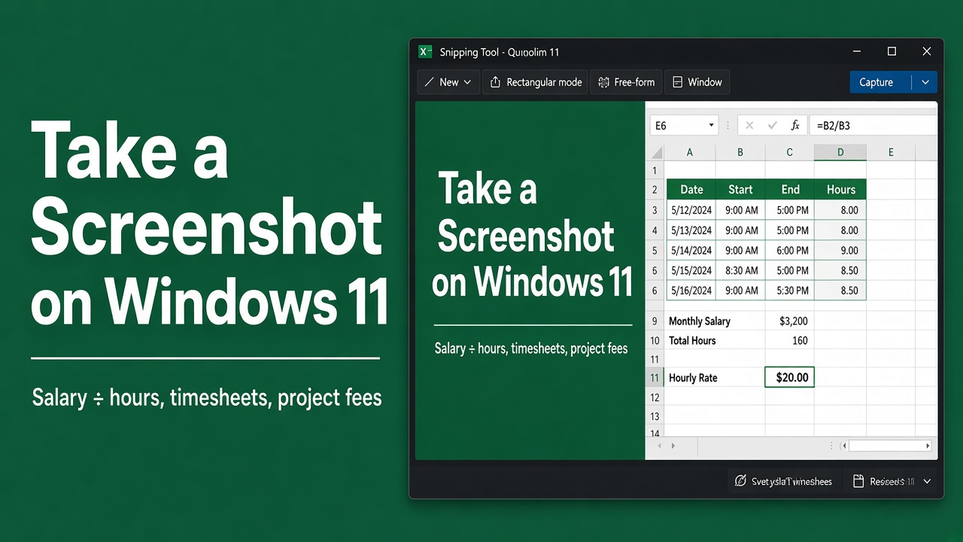Select column C header

(x=789, y=152)
